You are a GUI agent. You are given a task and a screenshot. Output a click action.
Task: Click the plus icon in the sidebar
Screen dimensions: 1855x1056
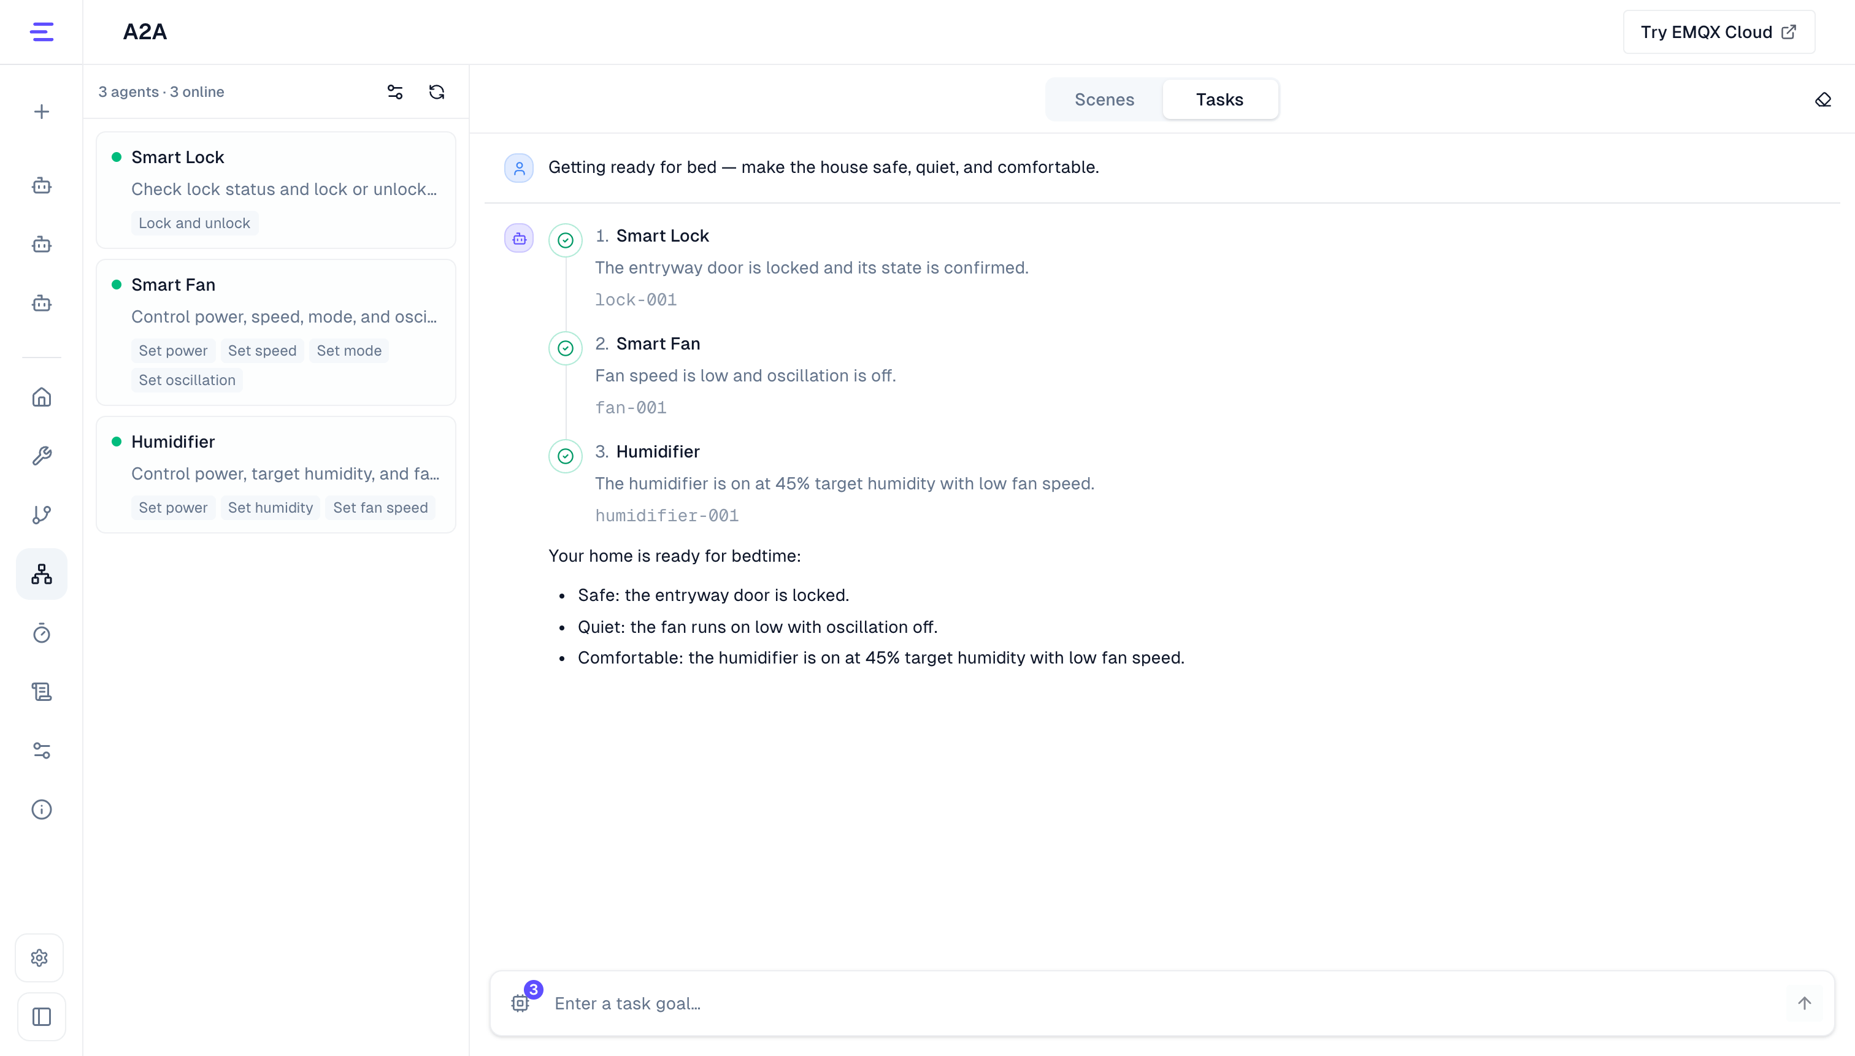click(41, 112)
